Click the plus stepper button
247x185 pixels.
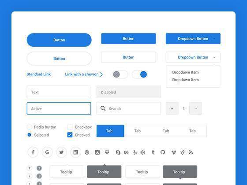click(172, 108)
